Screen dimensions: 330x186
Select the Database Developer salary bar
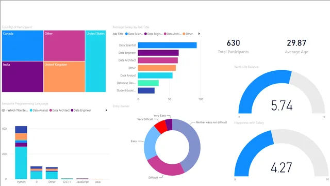point(148,83)
